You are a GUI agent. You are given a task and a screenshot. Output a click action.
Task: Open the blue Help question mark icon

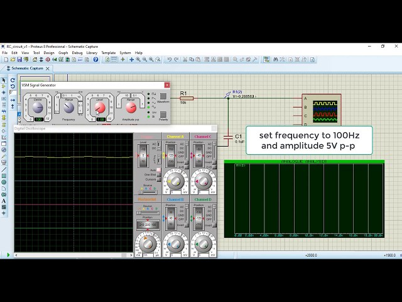click(x=95, y=60)
